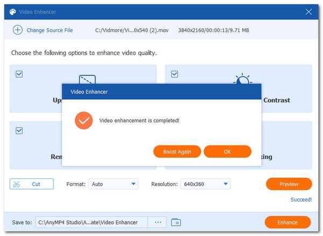Click the Succeed! status text
This screenshot has width=323, height=236.
click(x=301, y=199)
